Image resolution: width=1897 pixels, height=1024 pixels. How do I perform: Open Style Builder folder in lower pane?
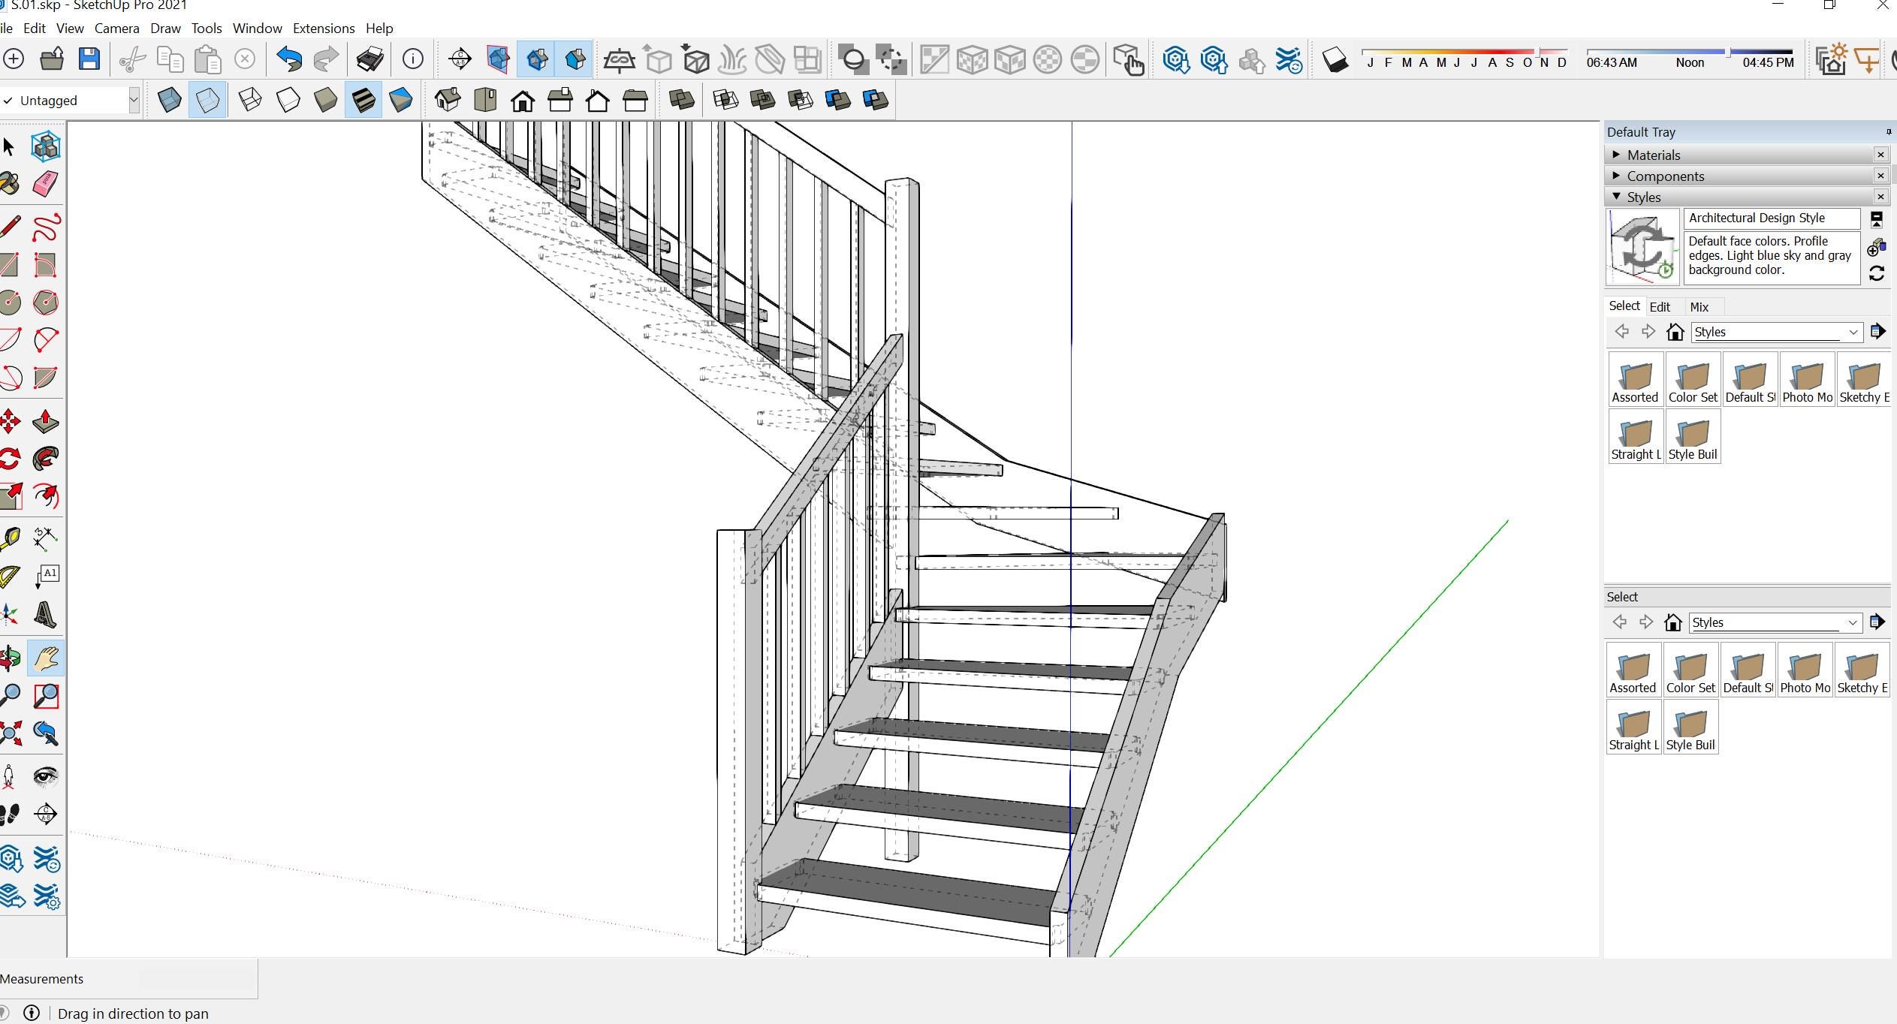pyautogui.click(x=1690, y=727)
